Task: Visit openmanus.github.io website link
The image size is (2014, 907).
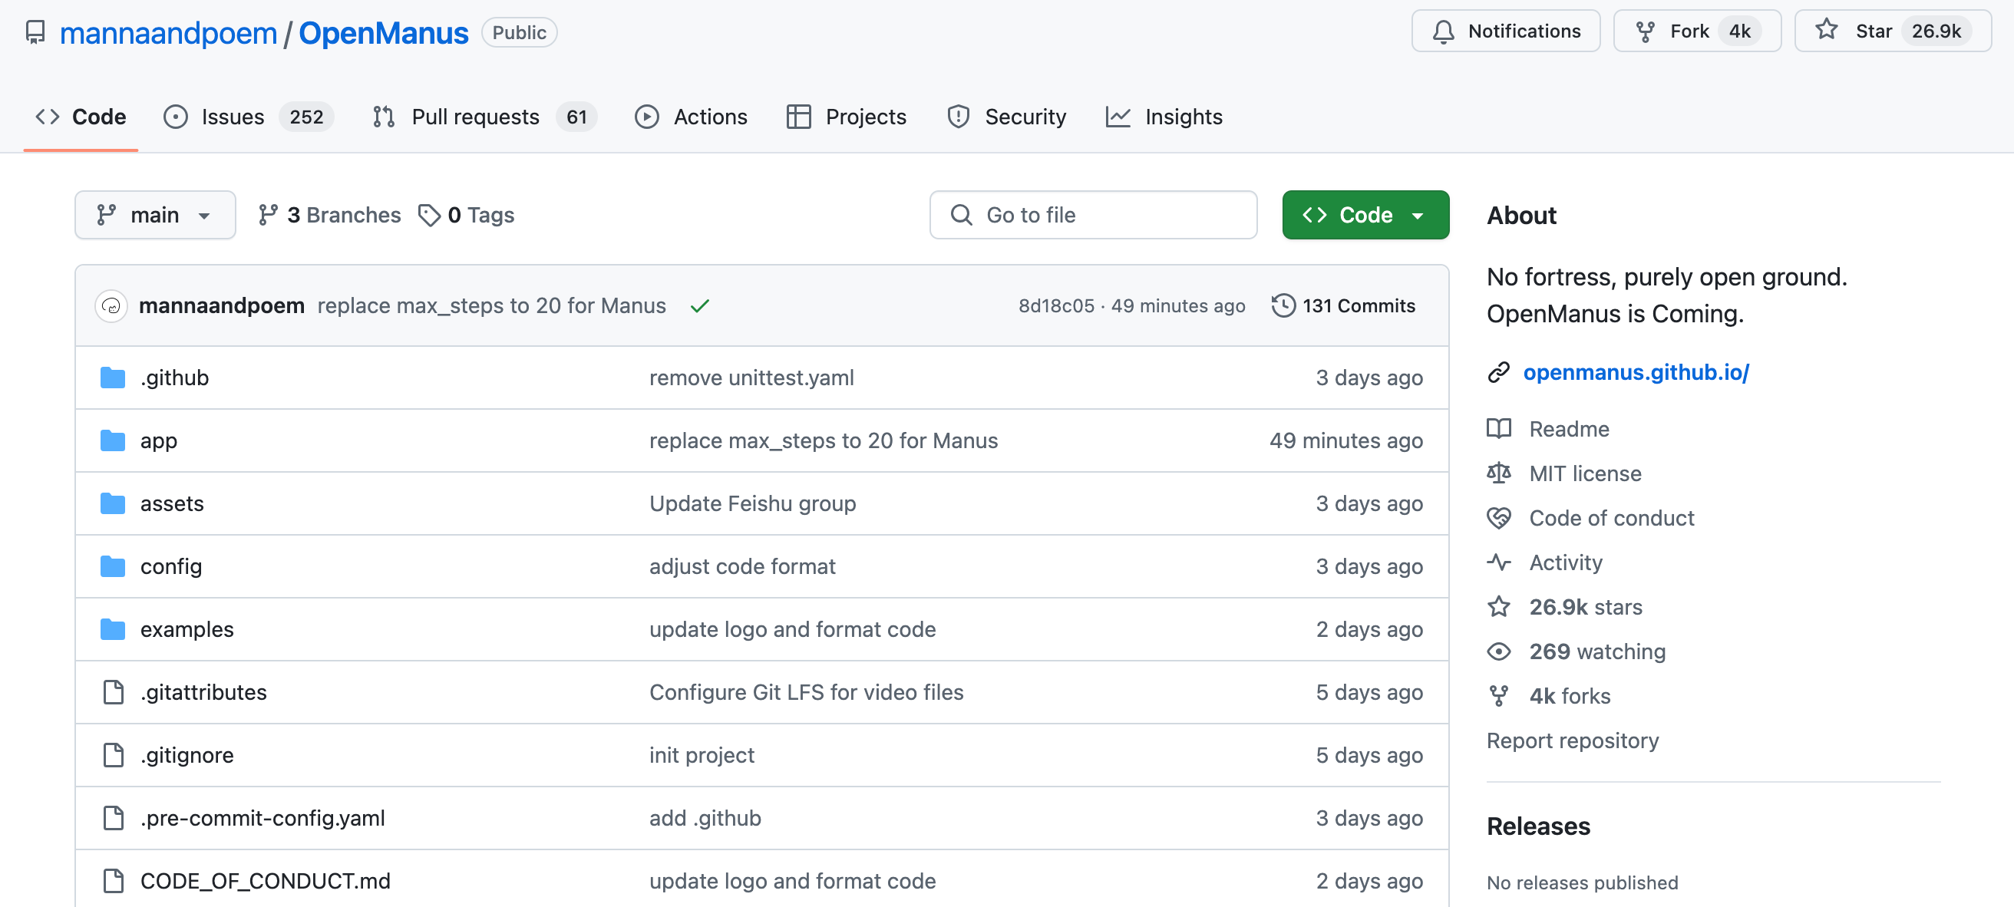Action: [1636, 372]
